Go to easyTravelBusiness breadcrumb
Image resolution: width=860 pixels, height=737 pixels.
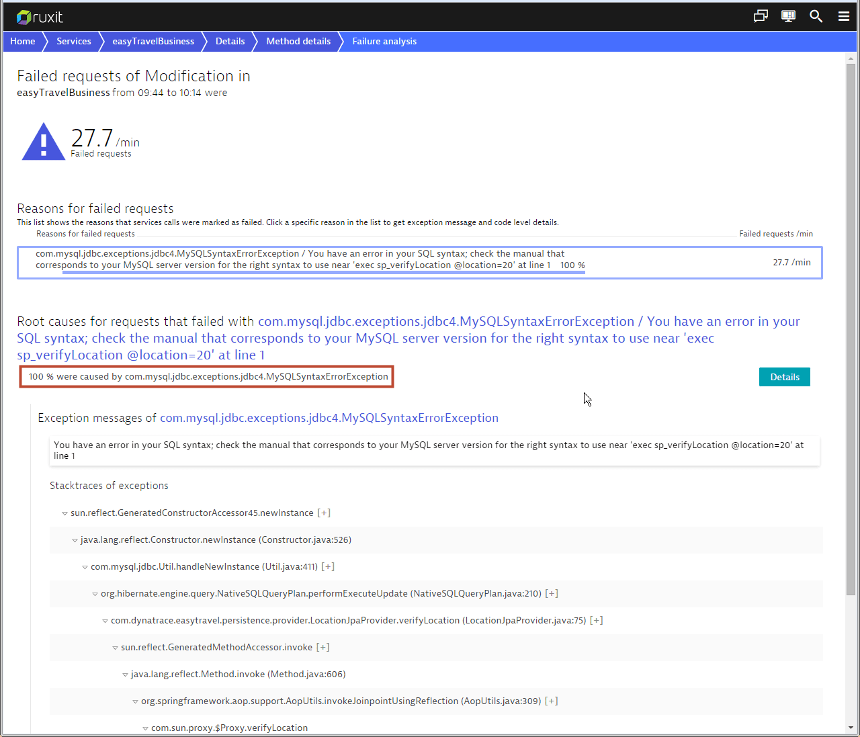click(x=153, y=41)
